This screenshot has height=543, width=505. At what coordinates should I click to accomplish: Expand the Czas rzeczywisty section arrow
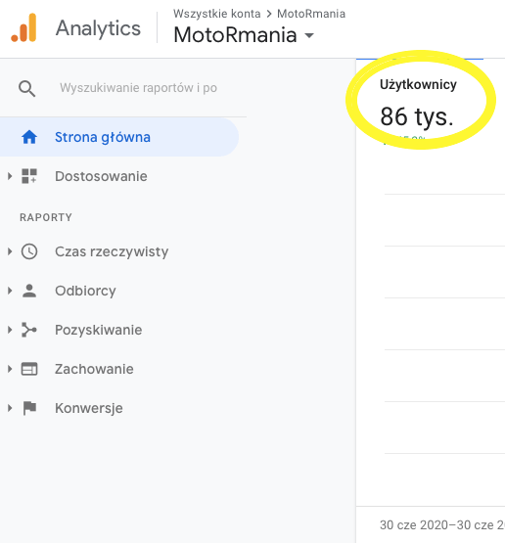click(10, 251)
